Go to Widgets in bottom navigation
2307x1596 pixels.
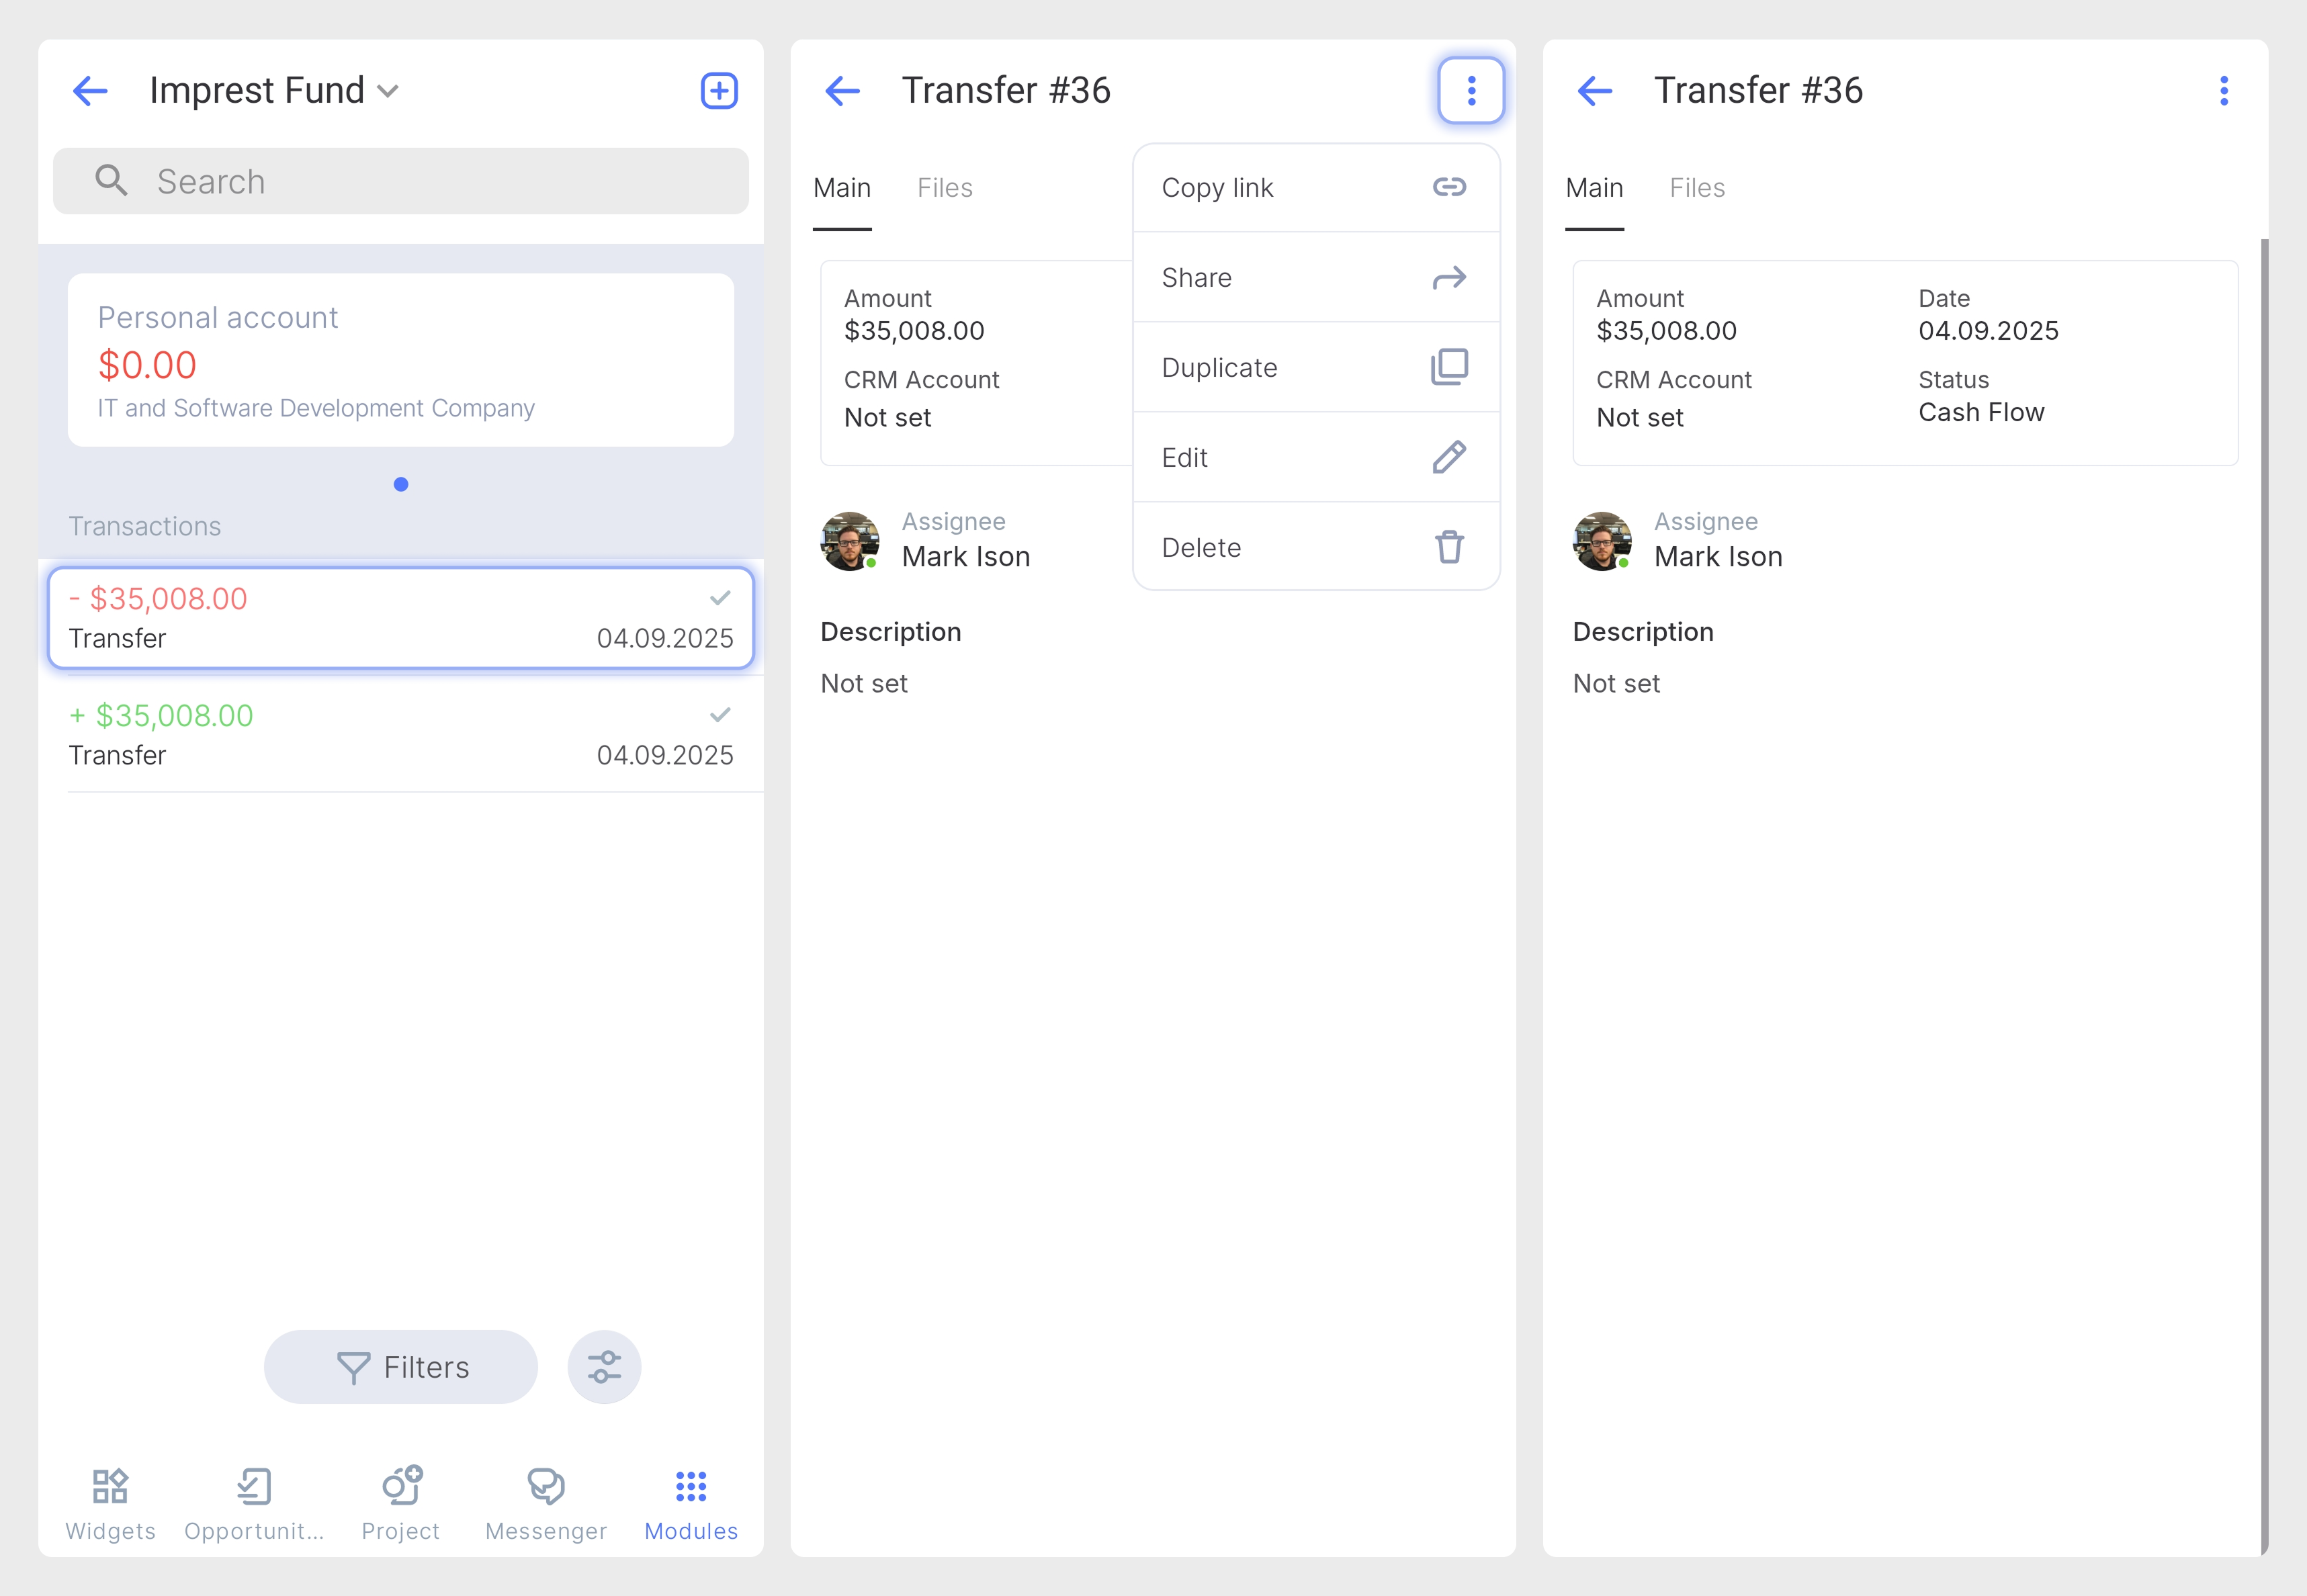point(110,1505)
